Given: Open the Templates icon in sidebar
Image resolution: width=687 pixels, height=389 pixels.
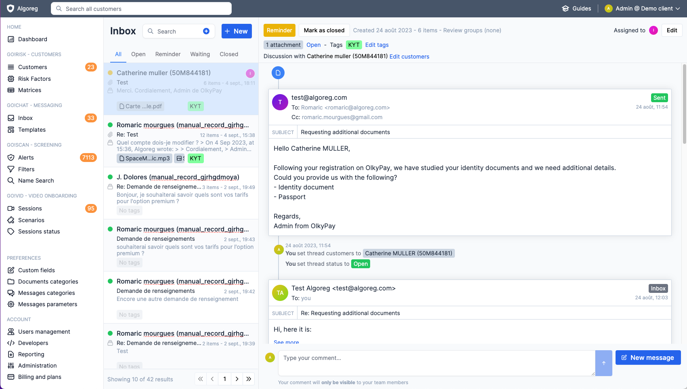Looking at the screenshot, I should pos(11,130).
